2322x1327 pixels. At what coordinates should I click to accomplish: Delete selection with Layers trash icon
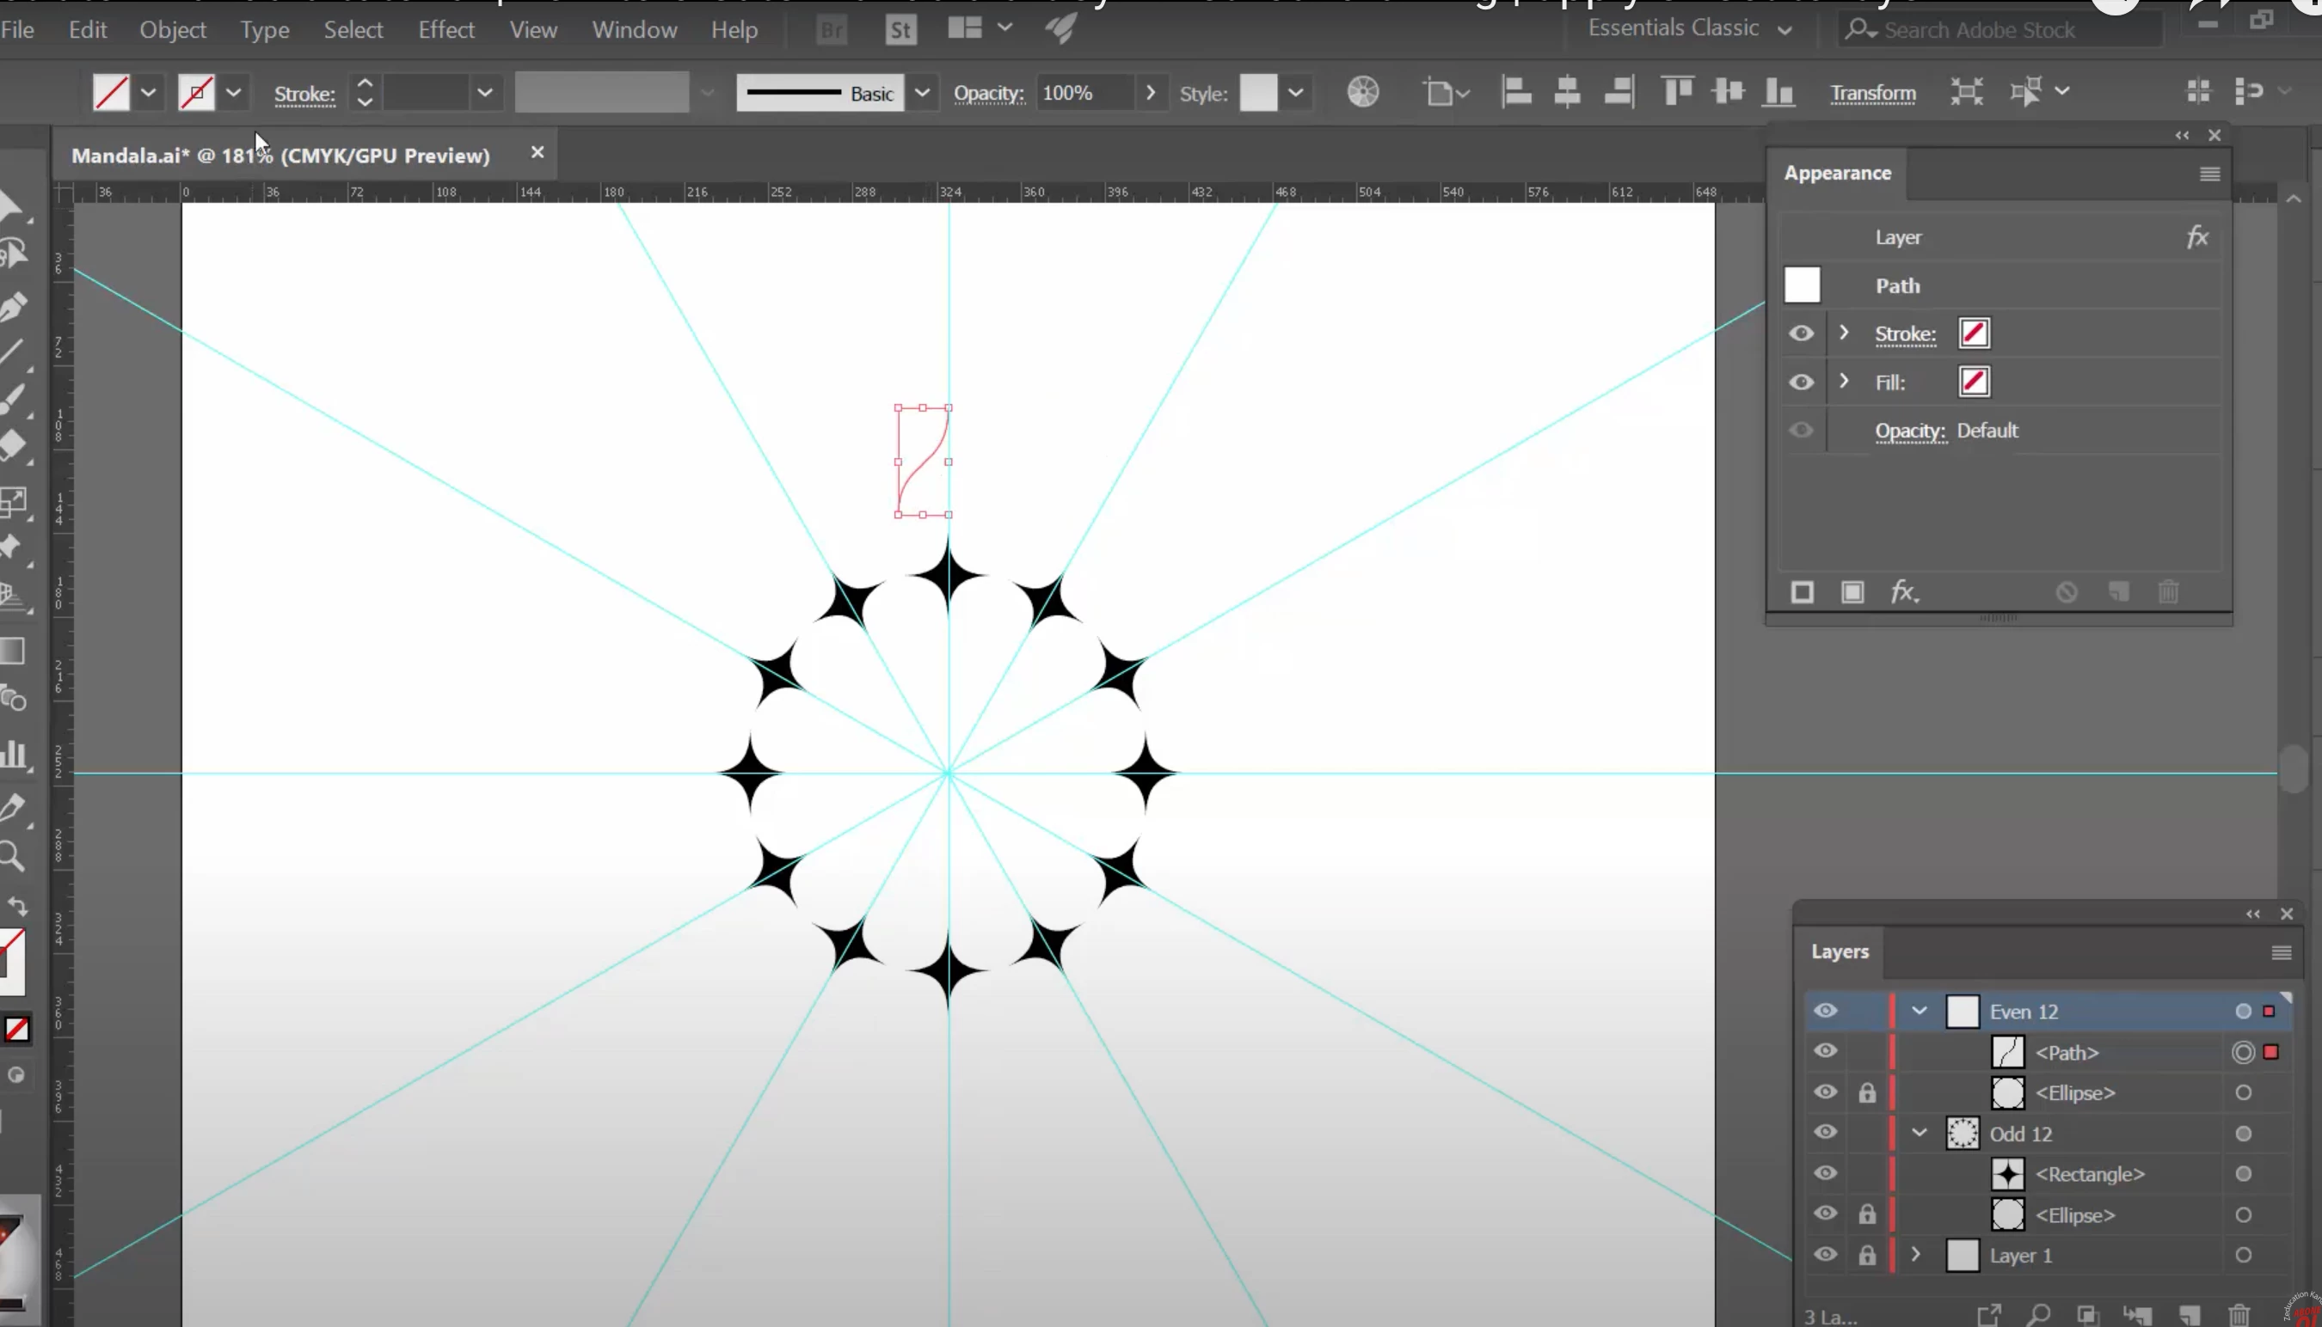point(2239,1315)
